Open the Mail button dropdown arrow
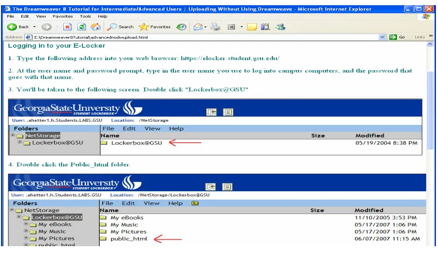 tap(206, 27)
